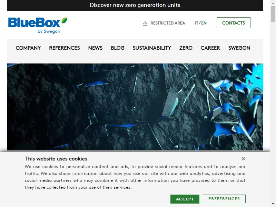Viewport: 276px width, 207px height.
Task: Go to the NEWS section
Action: 95,48
